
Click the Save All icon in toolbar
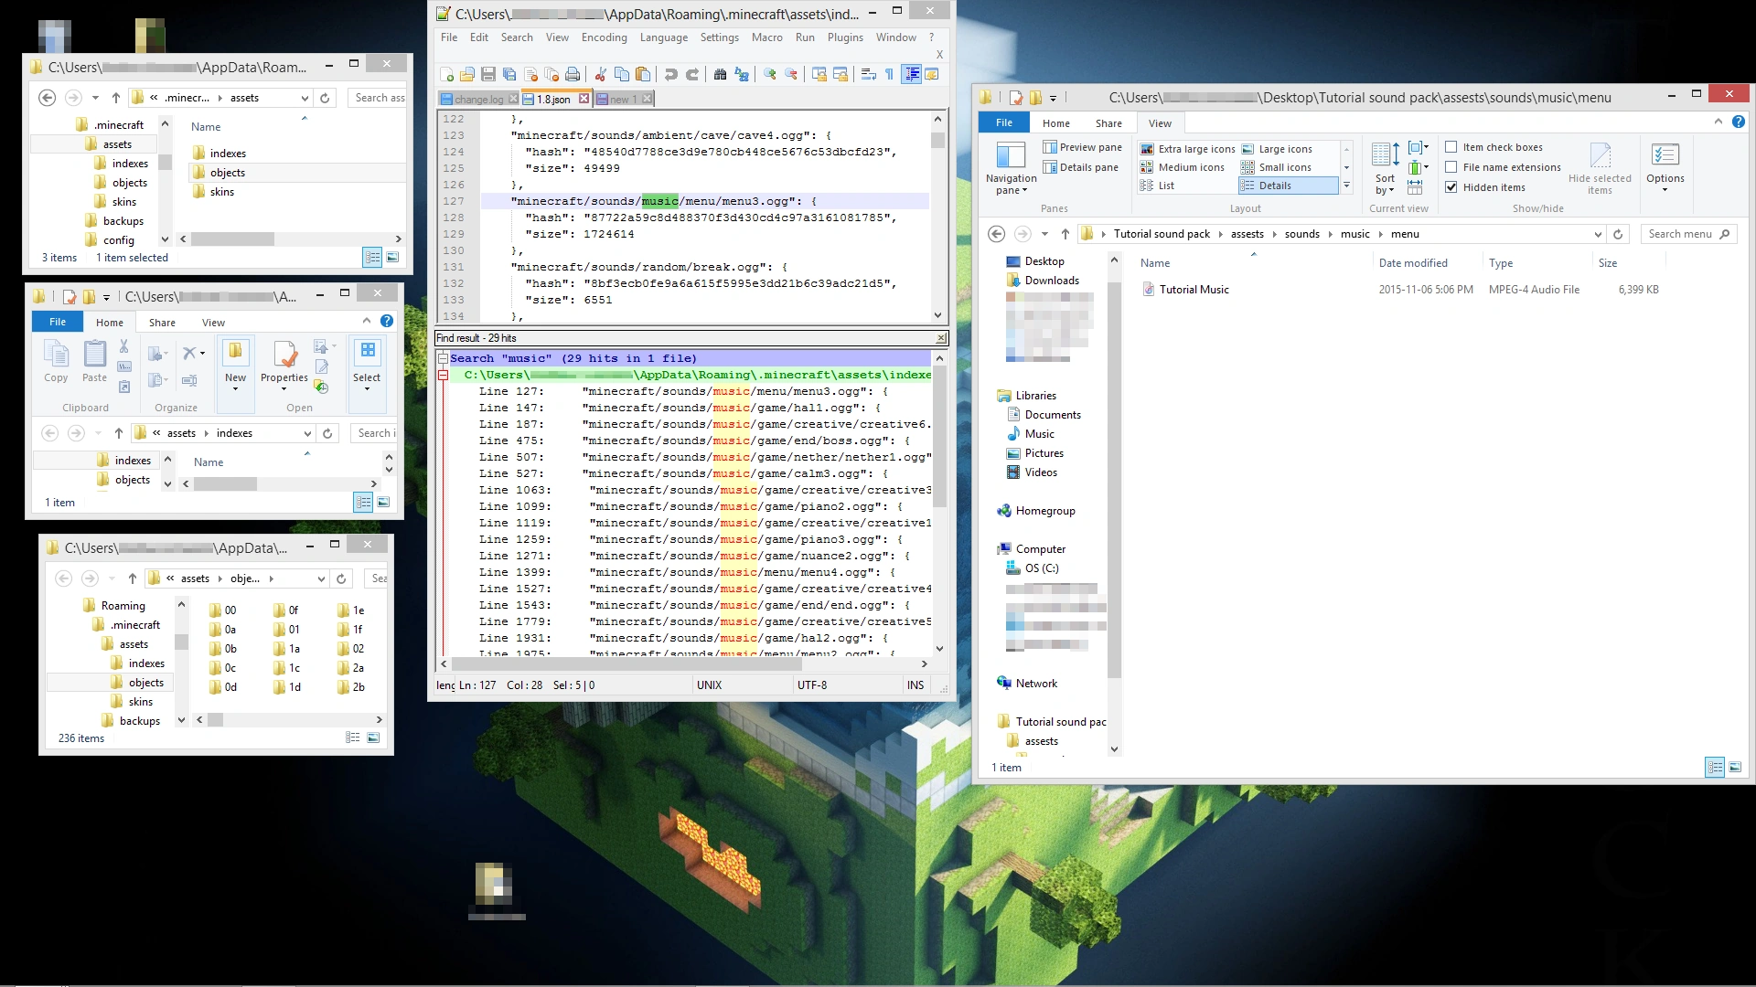(509, 74)
